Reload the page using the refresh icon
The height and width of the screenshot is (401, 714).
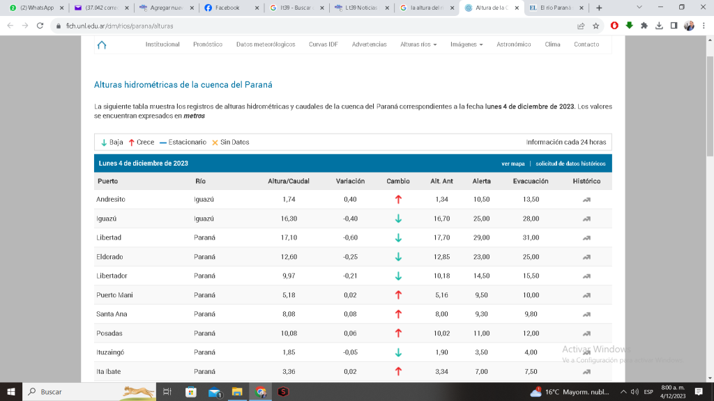click(x=40, y=26)
